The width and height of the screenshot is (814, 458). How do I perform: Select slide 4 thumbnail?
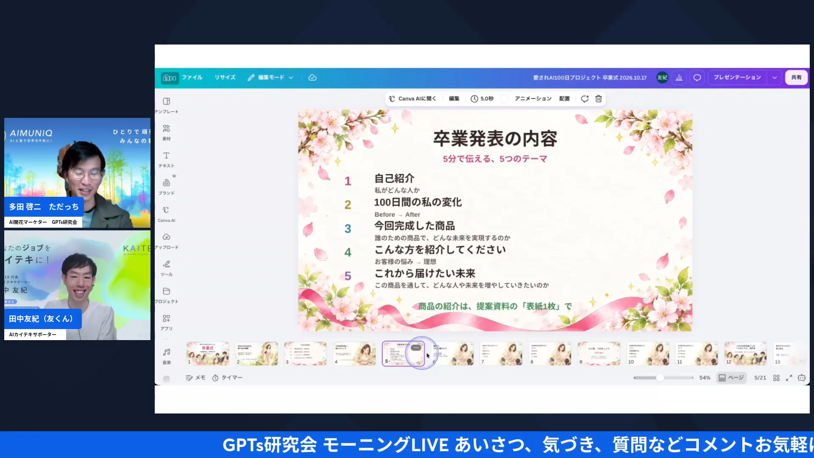tap(354, 354)
